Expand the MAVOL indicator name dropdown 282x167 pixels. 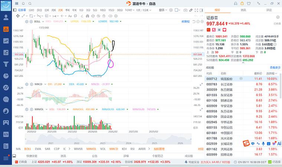coord(46,109)
